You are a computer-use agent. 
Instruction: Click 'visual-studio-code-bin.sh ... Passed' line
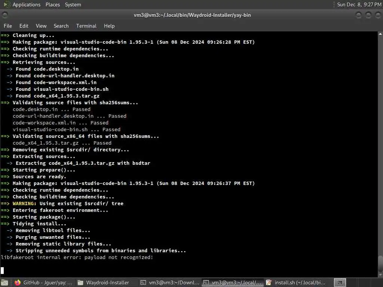click(x=67, y=130)
